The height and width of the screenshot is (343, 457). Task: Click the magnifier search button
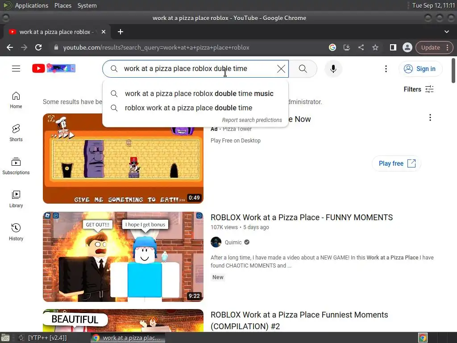tap(303, 69)
